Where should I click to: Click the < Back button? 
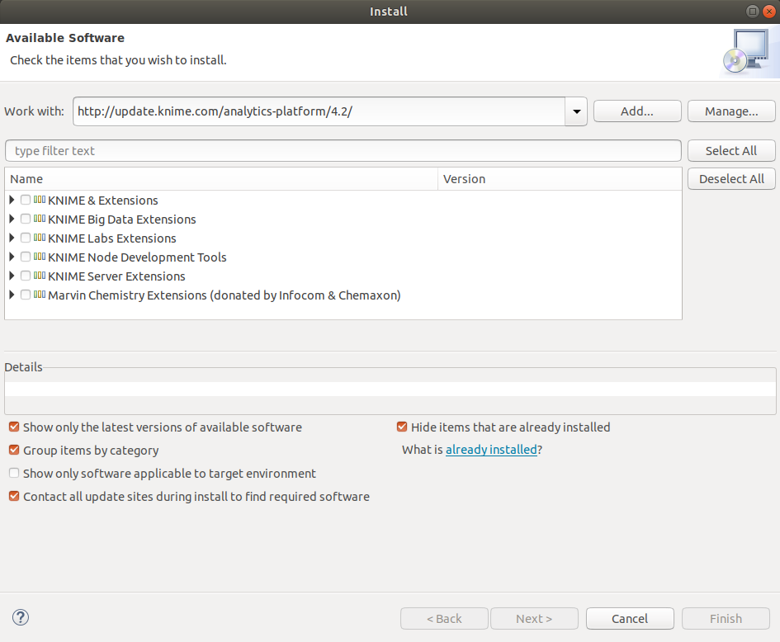(x=444, y=619)
